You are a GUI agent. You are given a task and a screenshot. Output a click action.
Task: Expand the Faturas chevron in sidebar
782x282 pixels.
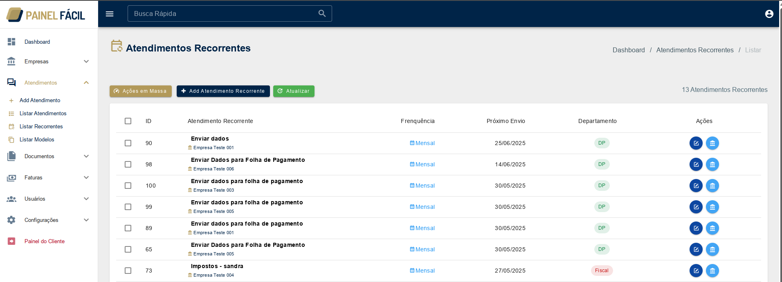pyautogui.click(x=86, y=177)
